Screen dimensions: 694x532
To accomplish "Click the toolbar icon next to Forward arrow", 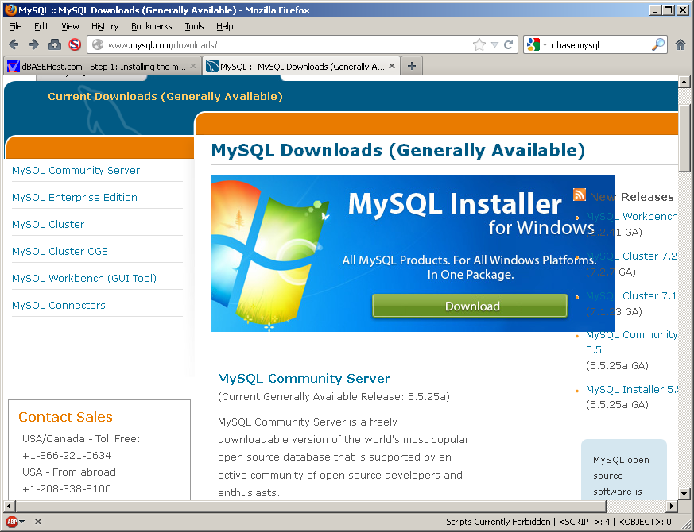I will [54, 44].
